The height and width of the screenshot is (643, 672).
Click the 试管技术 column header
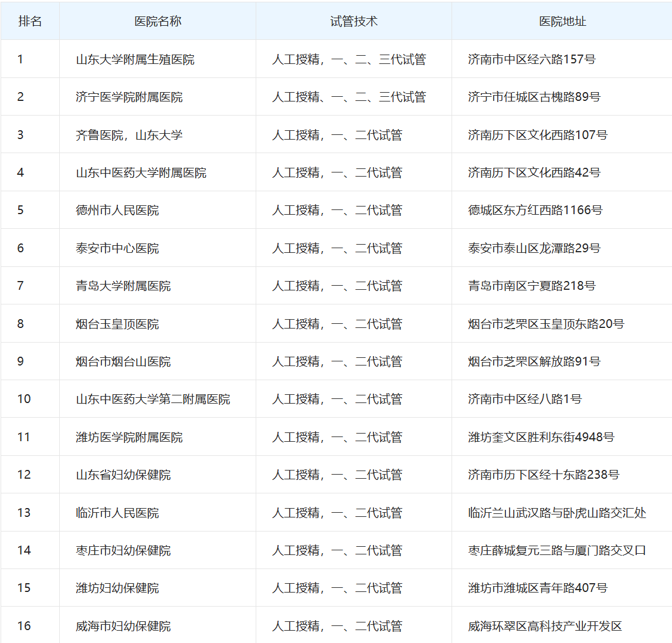tap(354, 21)
